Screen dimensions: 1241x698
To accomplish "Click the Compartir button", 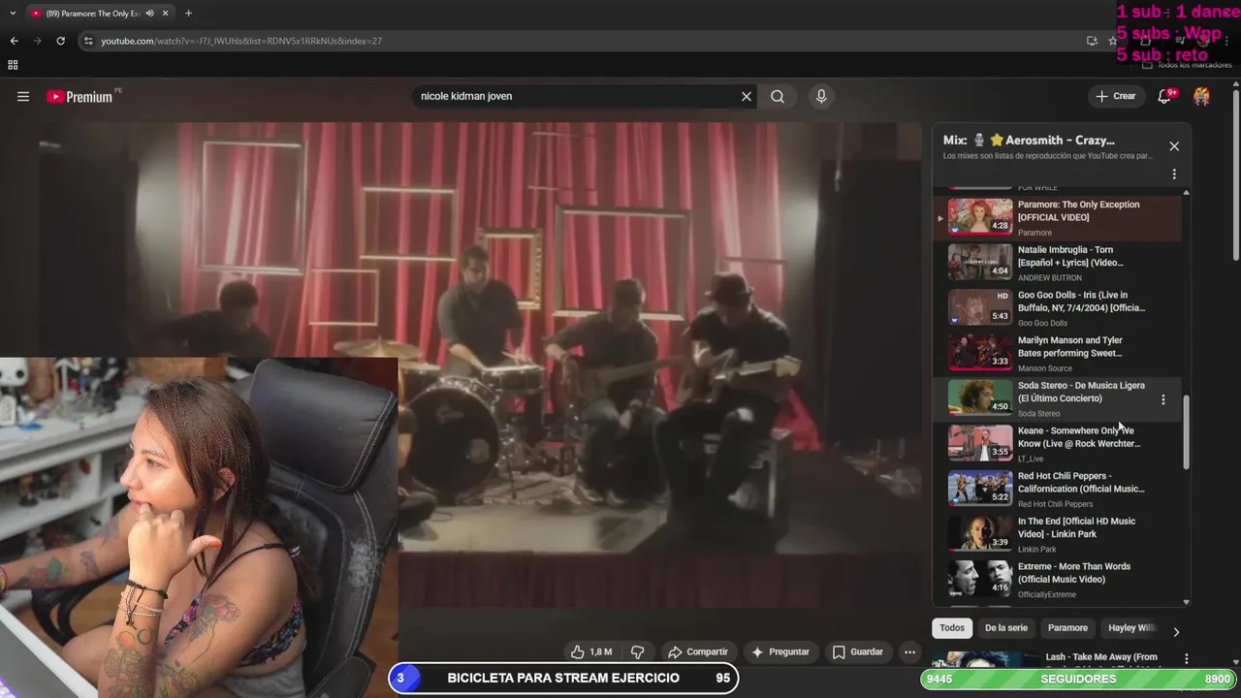I will [697, 652].
